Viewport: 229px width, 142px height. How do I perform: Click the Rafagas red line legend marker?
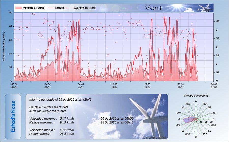click(50, 8)
